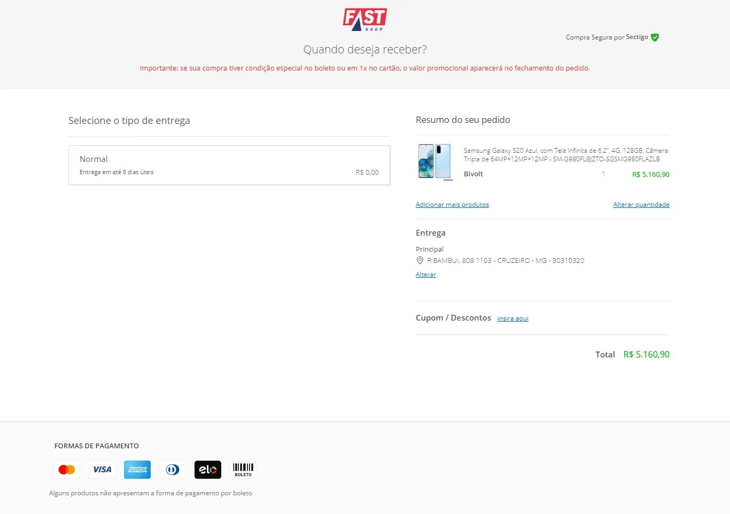
Task: Click the Fast Shop logo
Action: (x=365, y=20)
